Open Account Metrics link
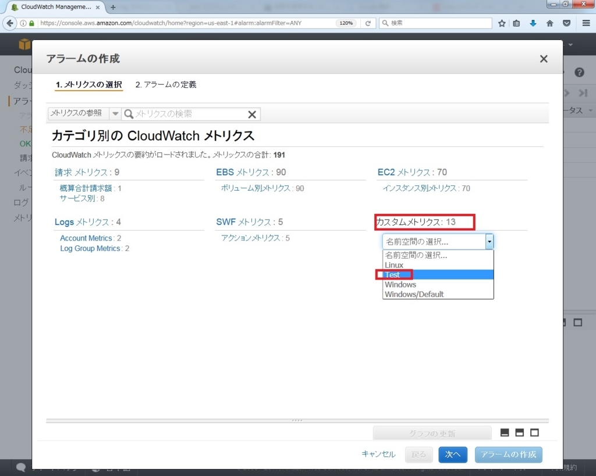This screenshot has width=596, height=476. (86, 238)
